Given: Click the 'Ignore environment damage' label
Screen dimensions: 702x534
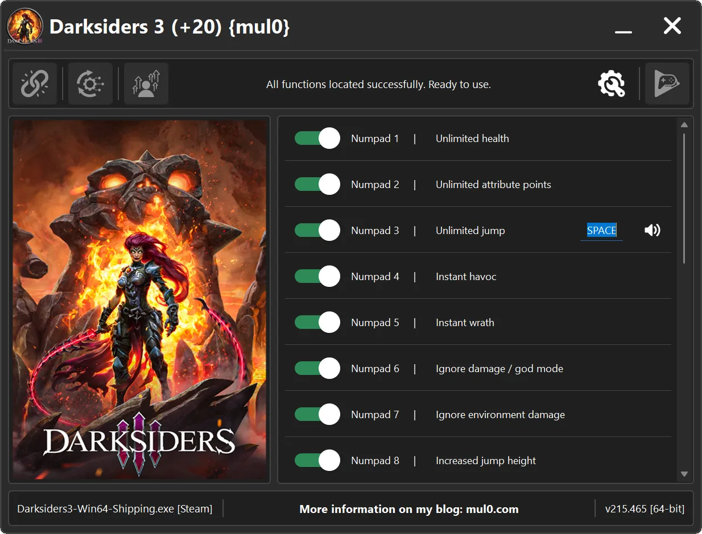Looking at the screenshot, I should pos(500,415).
